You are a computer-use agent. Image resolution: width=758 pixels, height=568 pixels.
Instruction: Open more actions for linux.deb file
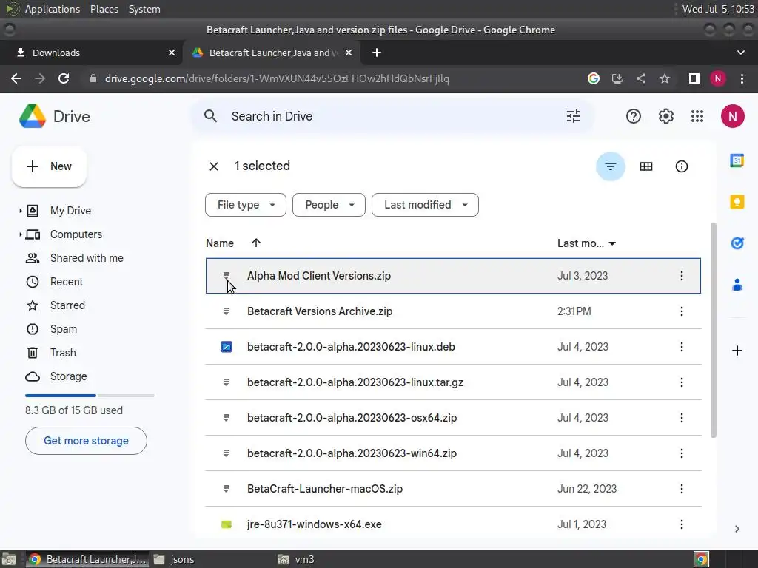681,347
